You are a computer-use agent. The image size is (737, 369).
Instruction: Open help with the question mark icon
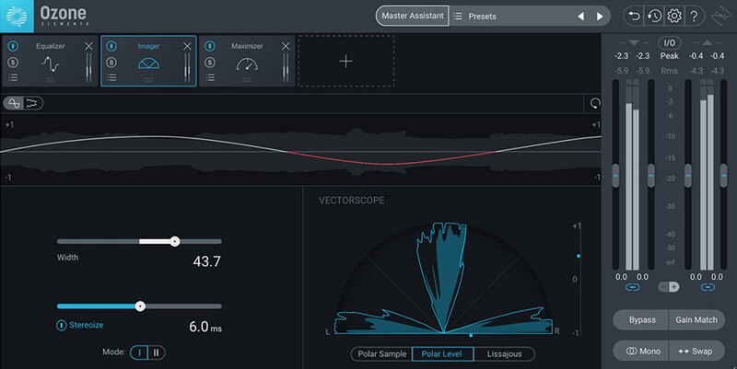(x=695, y=17)
